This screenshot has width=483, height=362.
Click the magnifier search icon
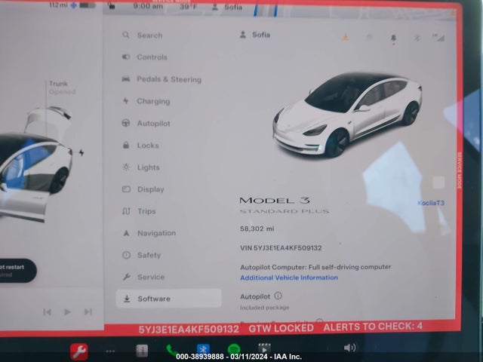click(126, 35)
